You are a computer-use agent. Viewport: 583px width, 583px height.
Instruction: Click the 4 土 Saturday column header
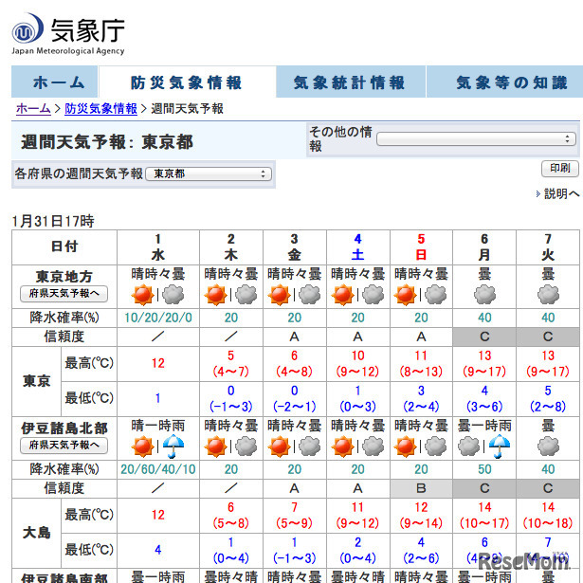point(357,246)
